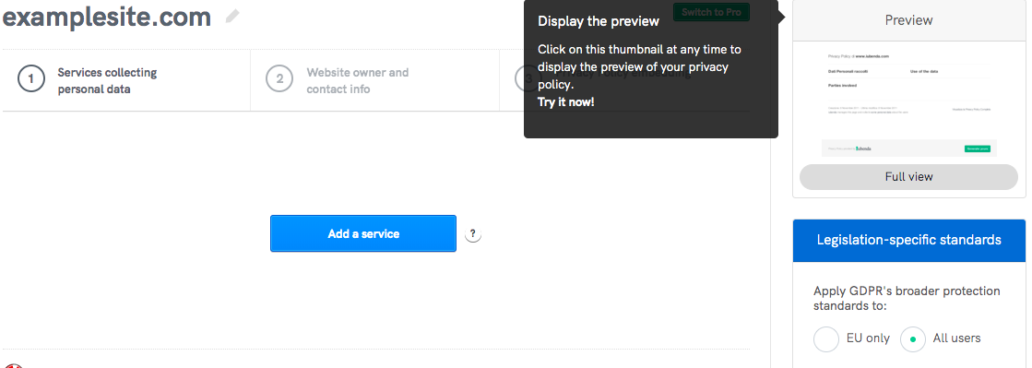Open the Full view preview button
The width and height of the screenshot is (1032, 368).
tap(908, 177)
